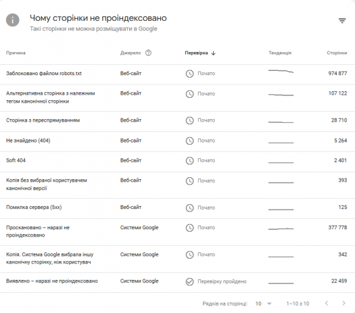
Task: Click the help icon next to Джерело
Action: coord(148,53)
